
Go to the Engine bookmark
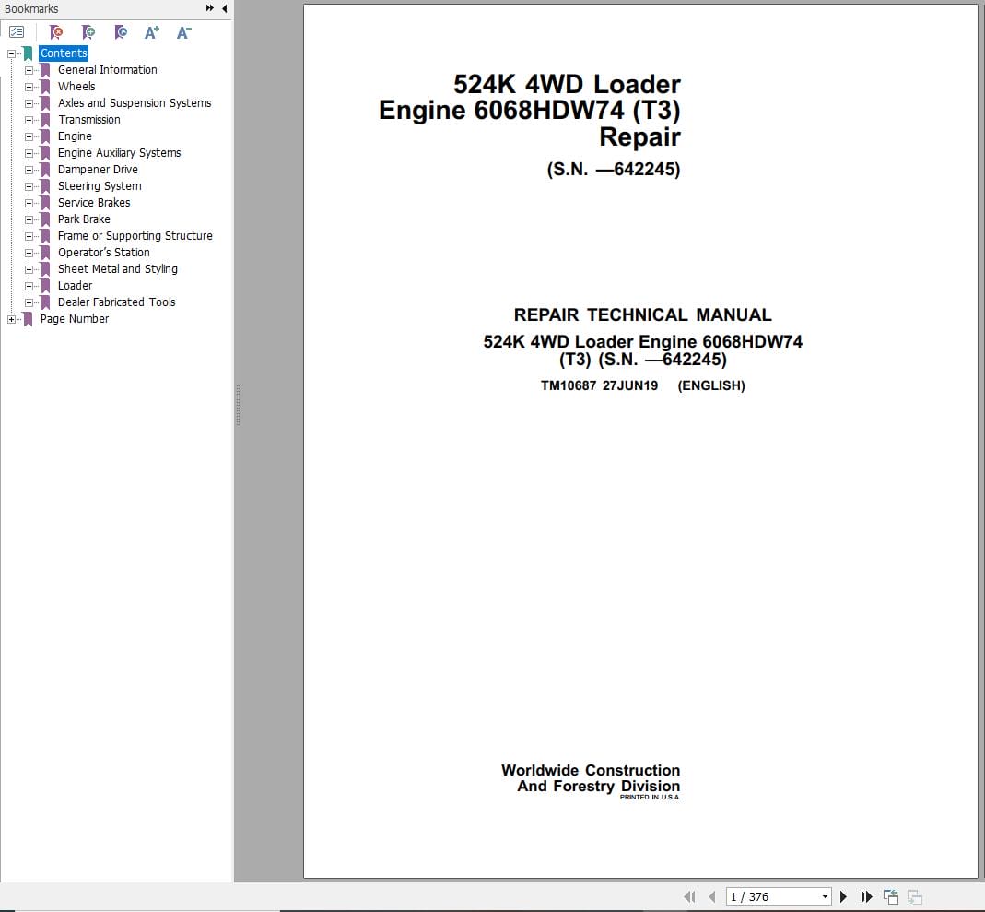click(x=75, y=136)
